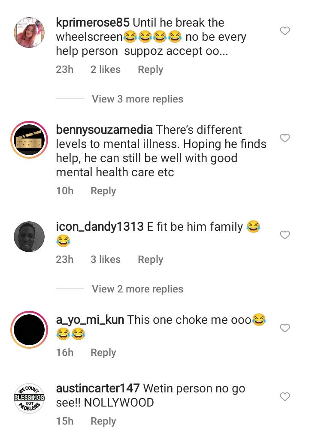Open kprimerose85's profile picture
Screen dimensions: 309x440
coord(29,33)
